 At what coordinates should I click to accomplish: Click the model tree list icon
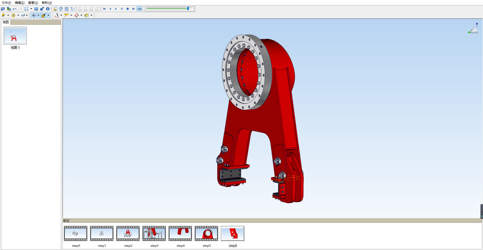point(72,9)
